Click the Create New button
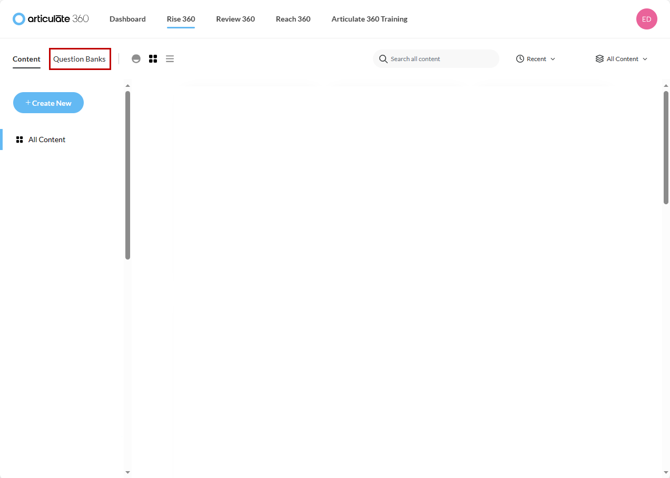Screen dimensions: 670x478 (x=48, y=103)
